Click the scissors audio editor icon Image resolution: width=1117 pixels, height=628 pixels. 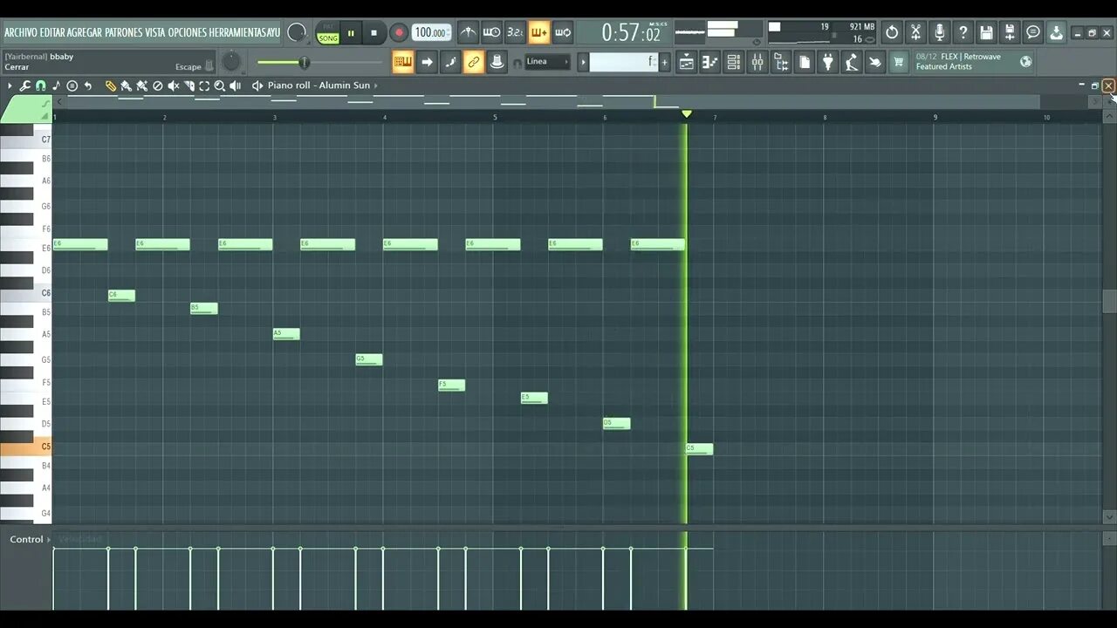(915, 33)
